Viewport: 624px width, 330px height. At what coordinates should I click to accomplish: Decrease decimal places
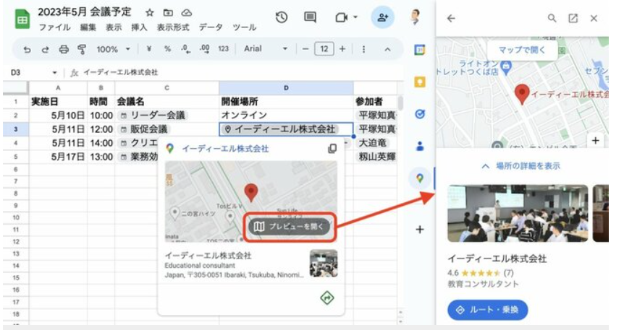coord(185,49)
